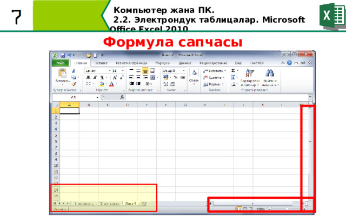Toggle Align Text Left
The width and height of the screenshot is (346, 216).
131,77
